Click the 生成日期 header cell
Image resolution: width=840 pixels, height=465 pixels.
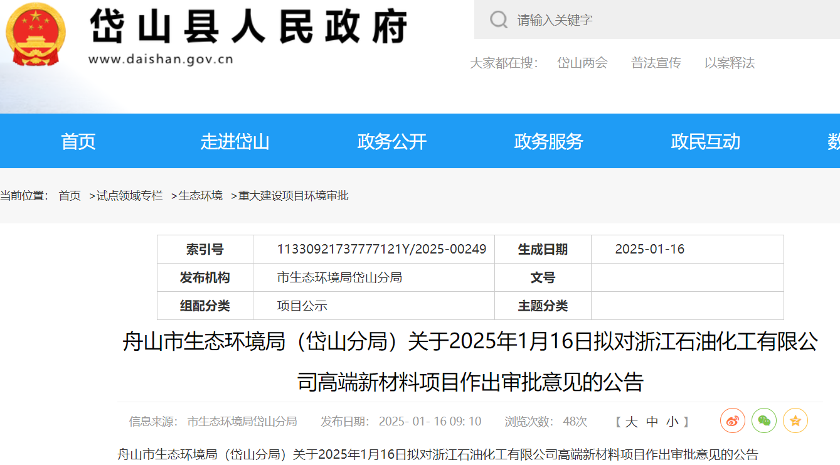point(543,249)
